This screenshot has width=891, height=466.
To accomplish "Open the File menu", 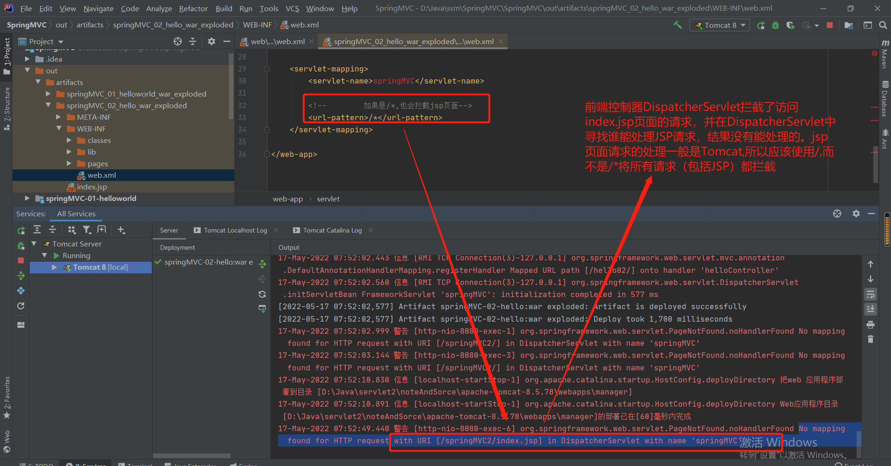I will coord(26,8).
